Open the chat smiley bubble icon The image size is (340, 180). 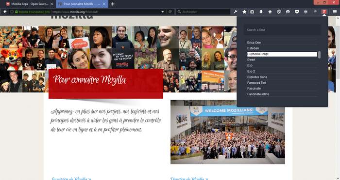click(288, 12)
